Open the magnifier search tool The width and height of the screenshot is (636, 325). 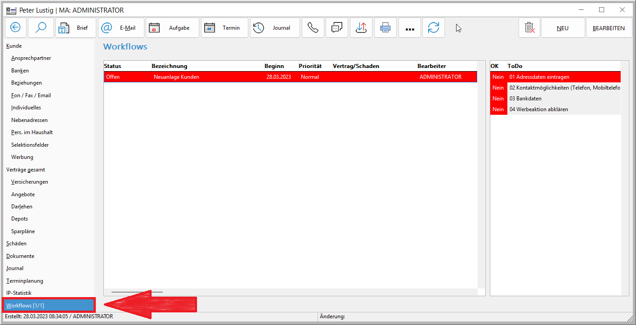(41, 28)
